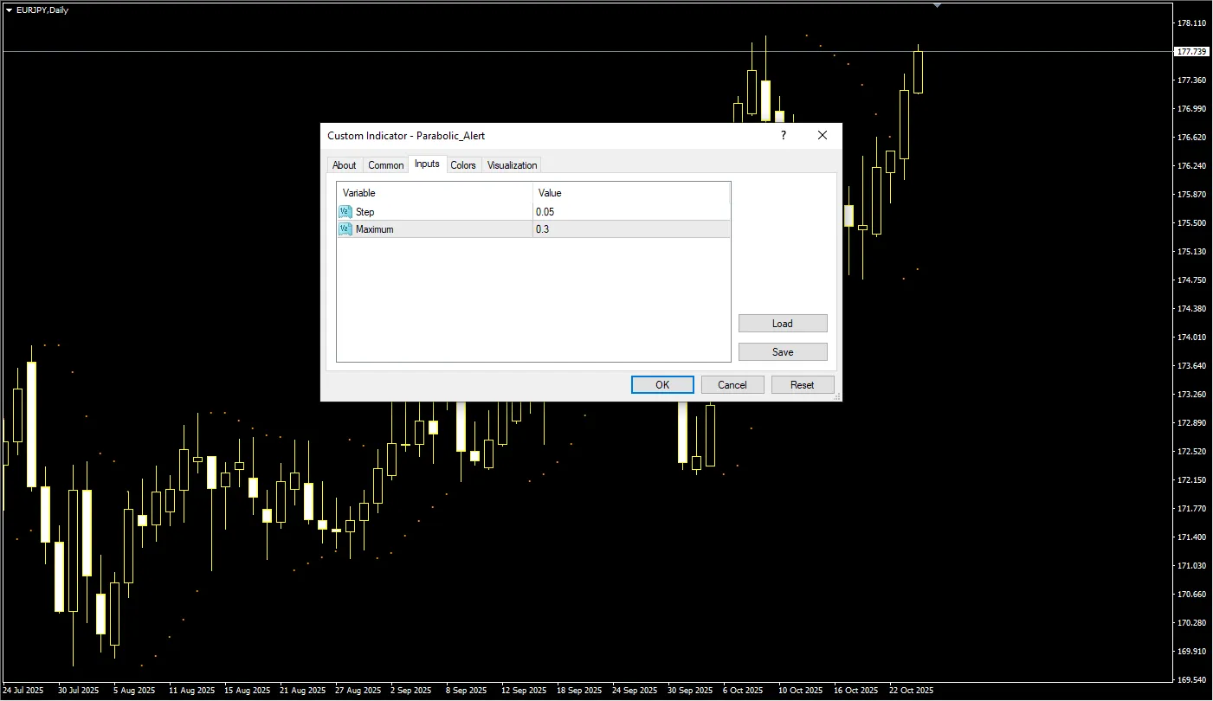The height and width of the screenshot is (701, 1213).
Task: Click the Step variable icon
Action: [x=345, y=212]
